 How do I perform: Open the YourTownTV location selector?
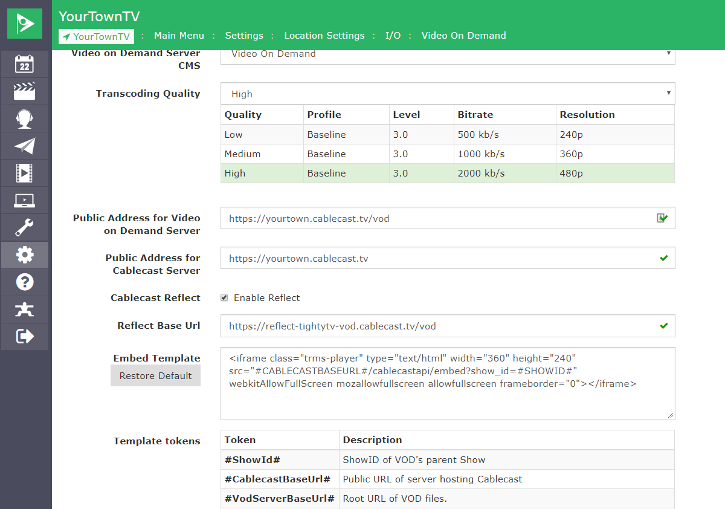(x=96, y=36)
